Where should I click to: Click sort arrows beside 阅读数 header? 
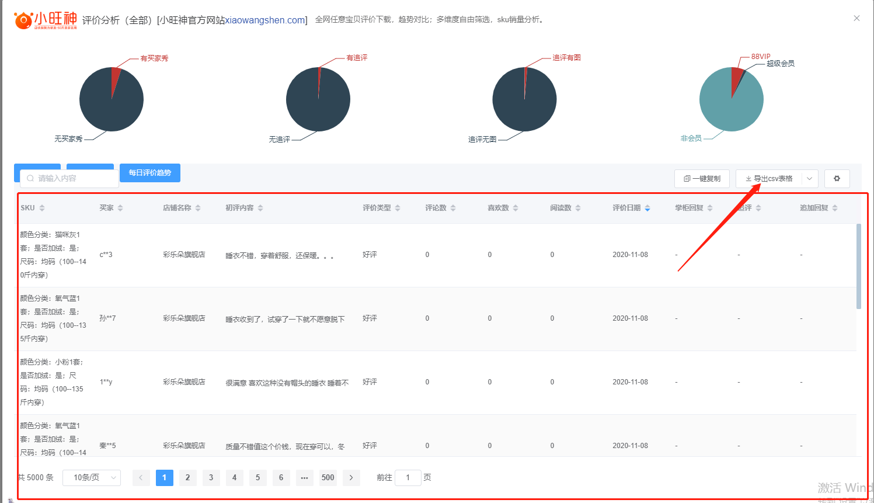pos(578,208)
